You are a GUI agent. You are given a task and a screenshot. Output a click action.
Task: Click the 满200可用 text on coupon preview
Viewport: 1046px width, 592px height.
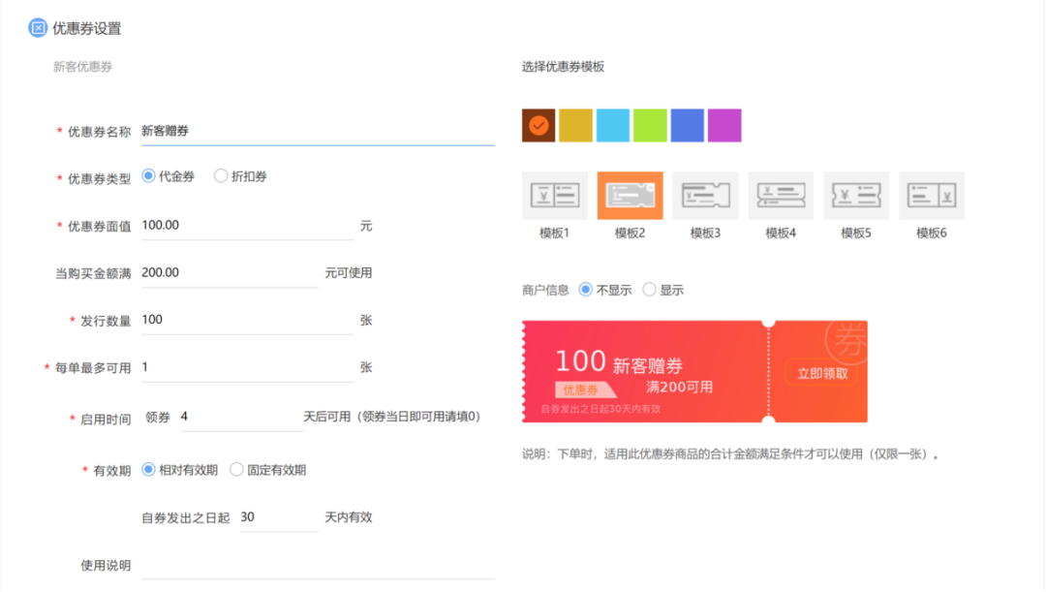679,388
